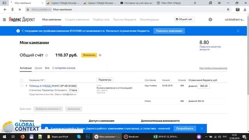Screen dimensions: 249x140
Task: Select all campaigns checkbox in table header
Action: point(22,80)
